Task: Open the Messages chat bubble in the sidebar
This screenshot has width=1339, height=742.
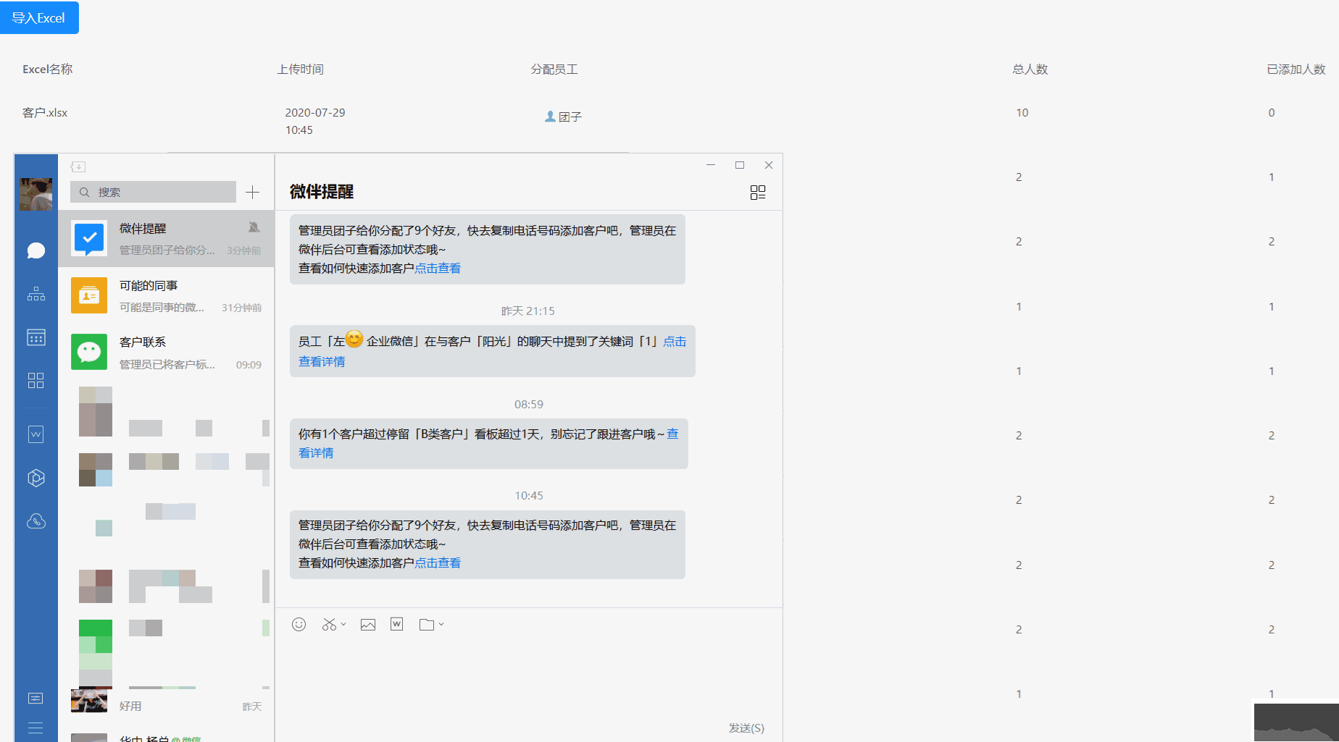Action: coord(36,250)
